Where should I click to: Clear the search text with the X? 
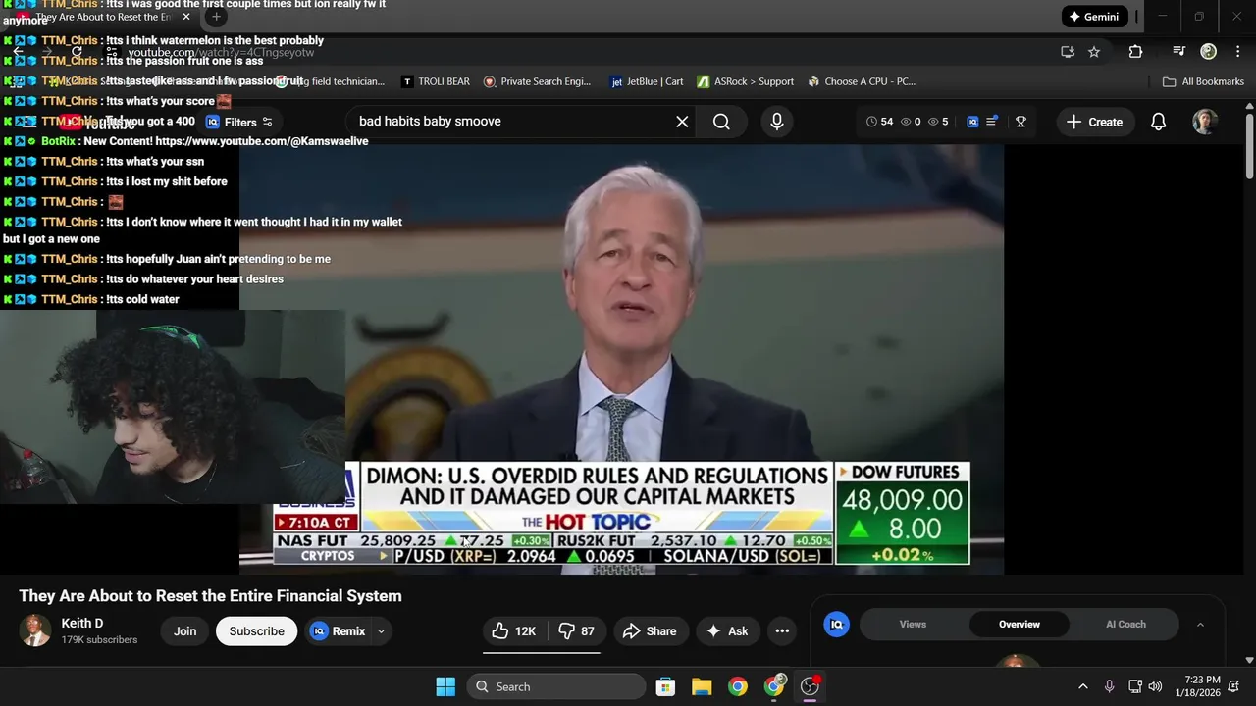(682, 122)
